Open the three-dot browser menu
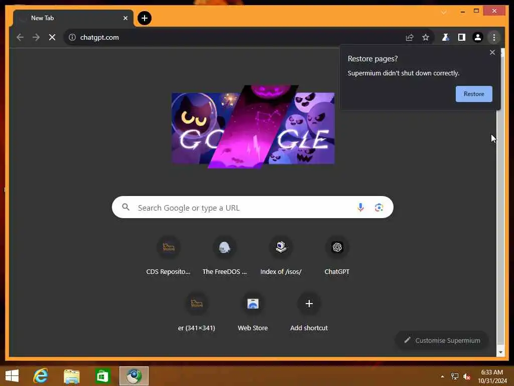This screenshot has width=514, height=386. point(494,37)
